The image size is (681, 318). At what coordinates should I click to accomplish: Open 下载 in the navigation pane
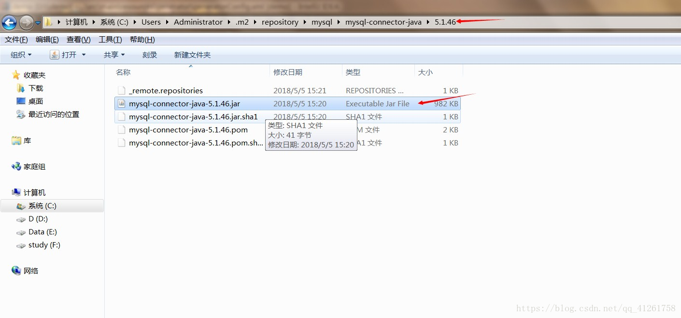click(x=36, y=88)
